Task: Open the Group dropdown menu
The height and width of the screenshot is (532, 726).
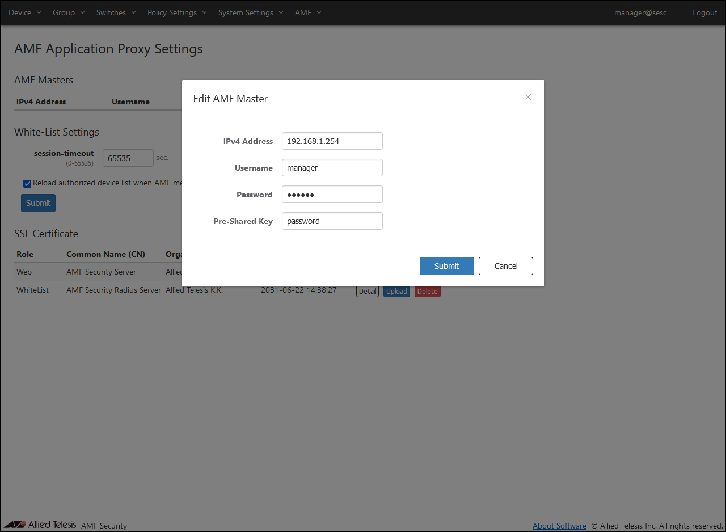Action: (x=69, y=12)
